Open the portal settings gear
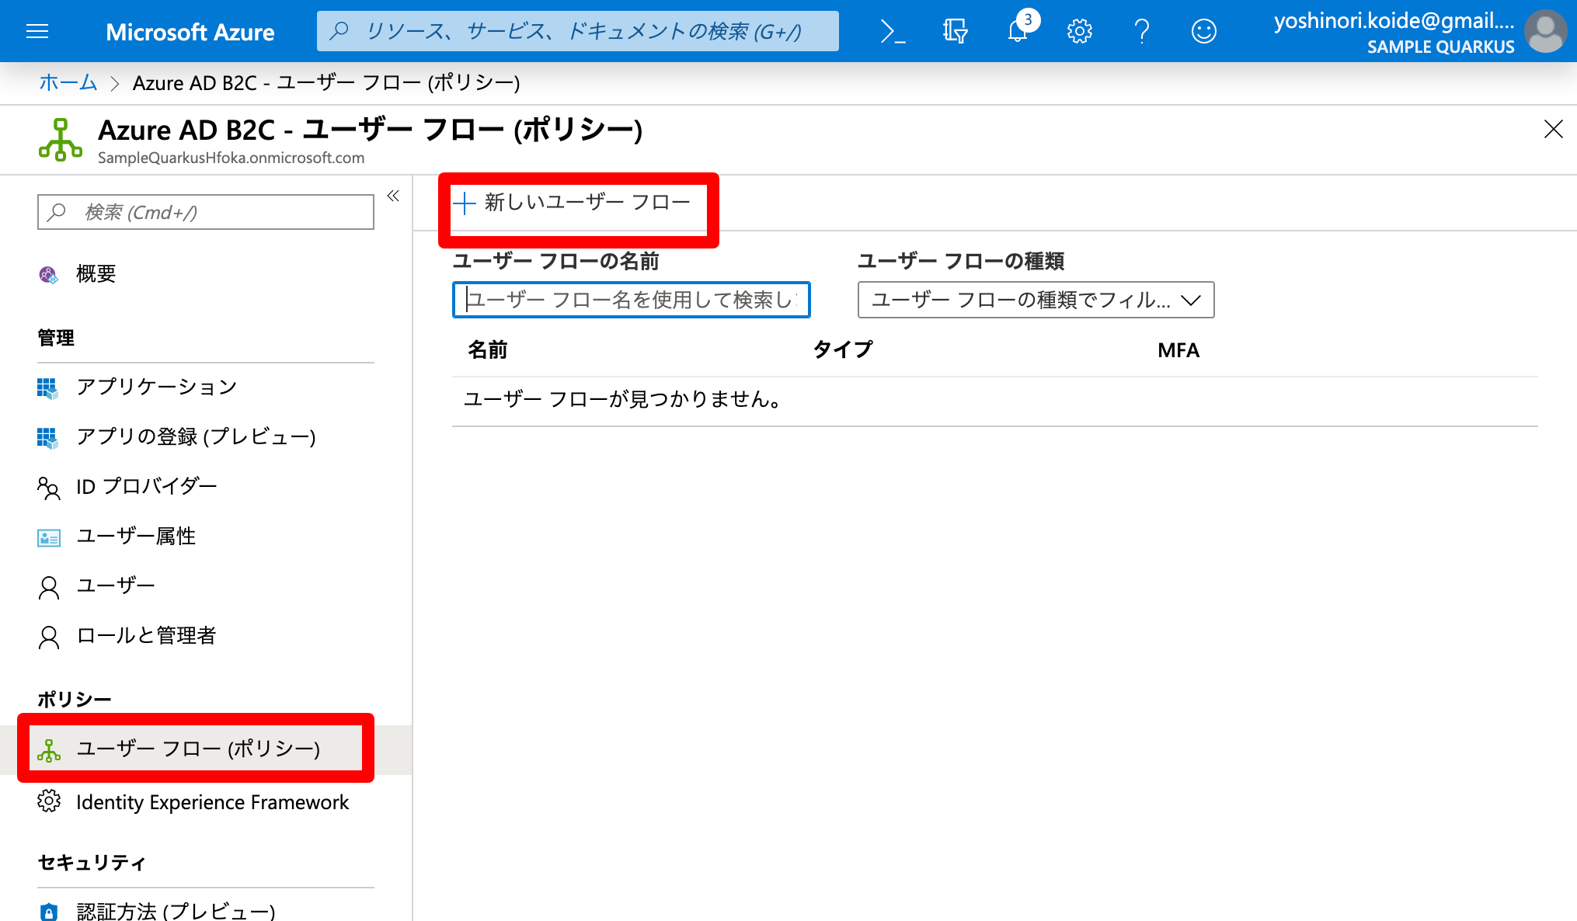The image size is (1577, 921). tap(1079, 31)
